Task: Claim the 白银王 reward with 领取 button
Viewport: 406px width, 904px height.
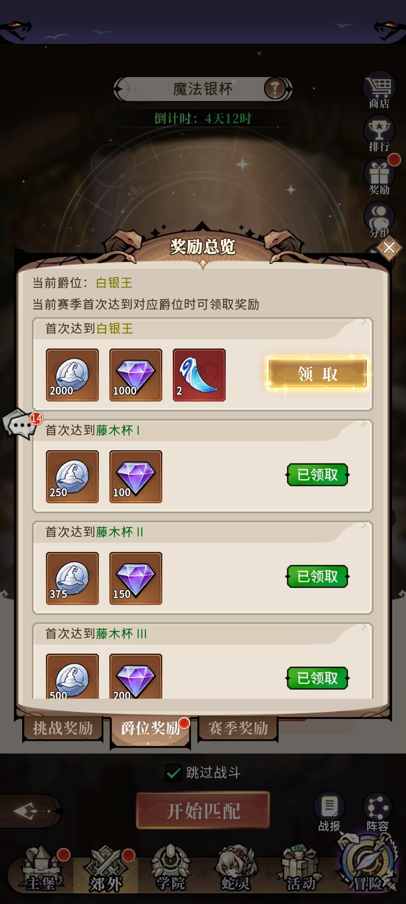Action: click(318, 374)
